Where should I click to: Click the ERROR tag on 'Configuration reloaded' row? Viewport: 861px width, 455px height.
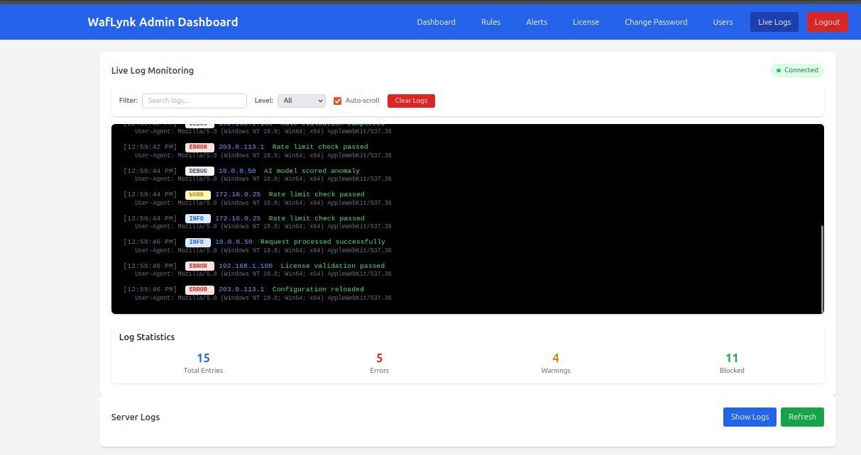[199, 289]
